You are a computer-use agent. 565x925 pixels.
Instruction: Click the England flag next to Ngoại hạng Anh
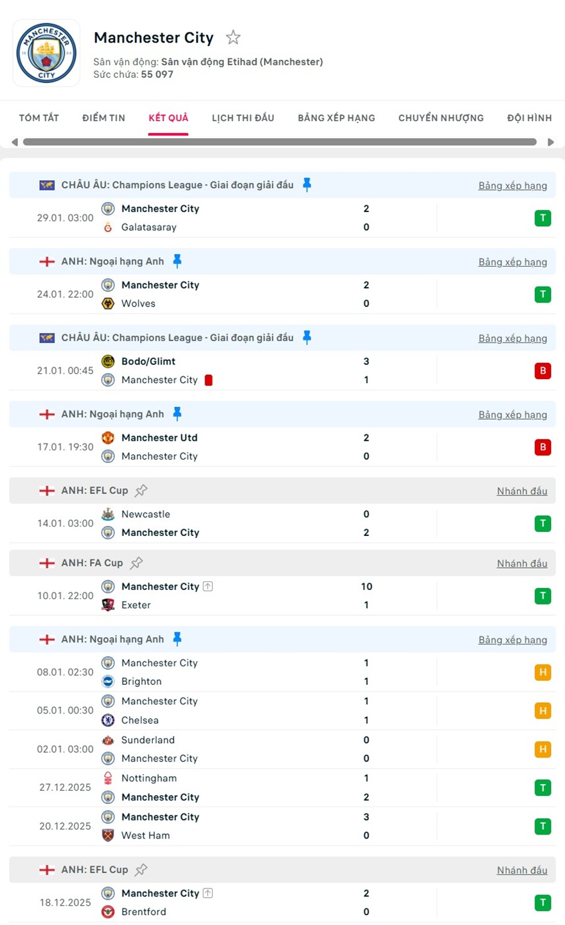click(x=47, y=261)
